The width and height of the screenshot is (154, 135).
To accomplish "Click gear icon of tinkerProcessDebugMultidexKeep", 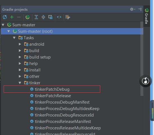I will click(32, 108).
